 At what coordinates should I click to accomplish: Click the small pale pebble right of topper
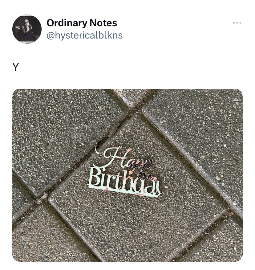[218, 178]
